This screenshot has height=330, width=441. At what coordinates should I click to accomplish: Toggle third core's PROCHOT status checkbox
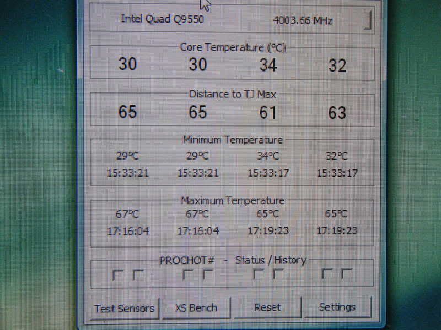258,273
